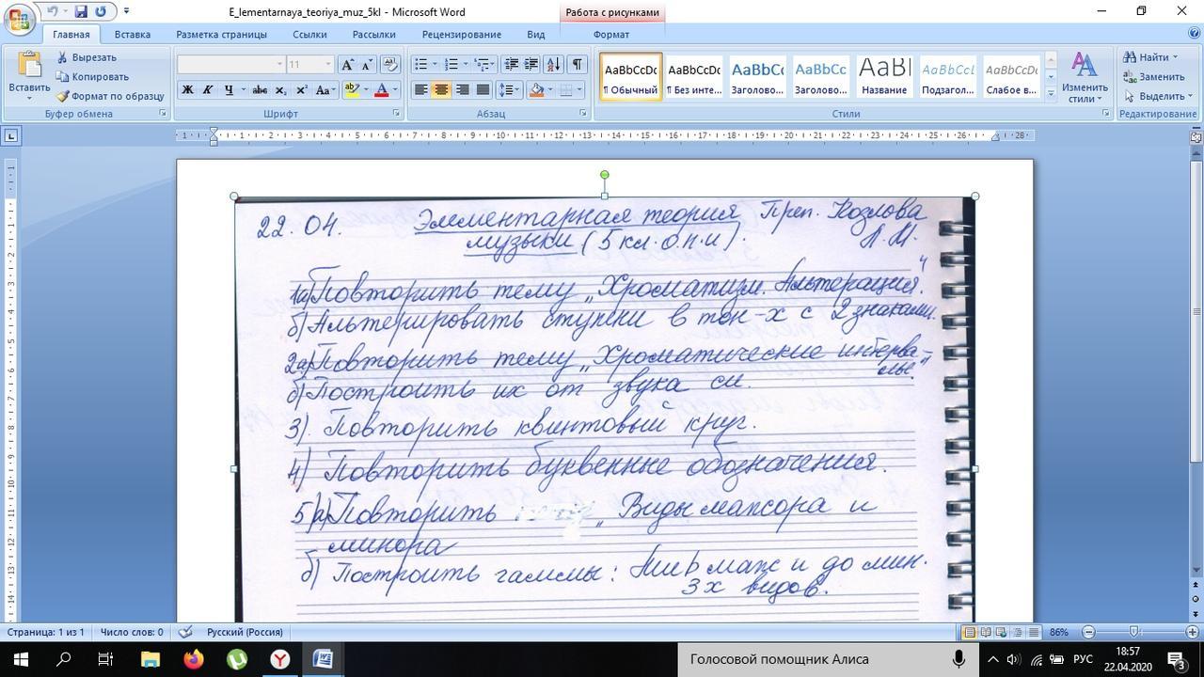Clear all formatting

coord(390,64)
